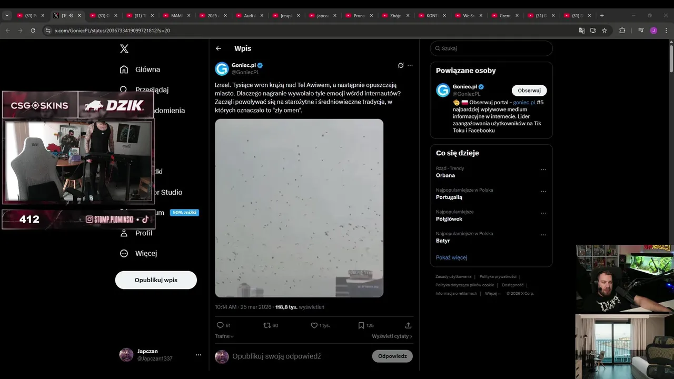
Task: Open the Więcej menu icon
Action: (x=124, y=253)
